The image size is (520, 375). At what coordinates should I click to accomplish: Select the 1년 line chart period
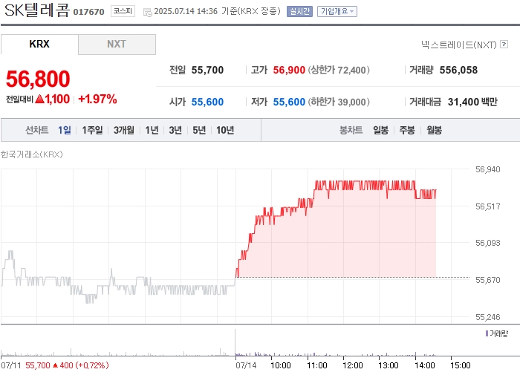click(x=152, y=130)
